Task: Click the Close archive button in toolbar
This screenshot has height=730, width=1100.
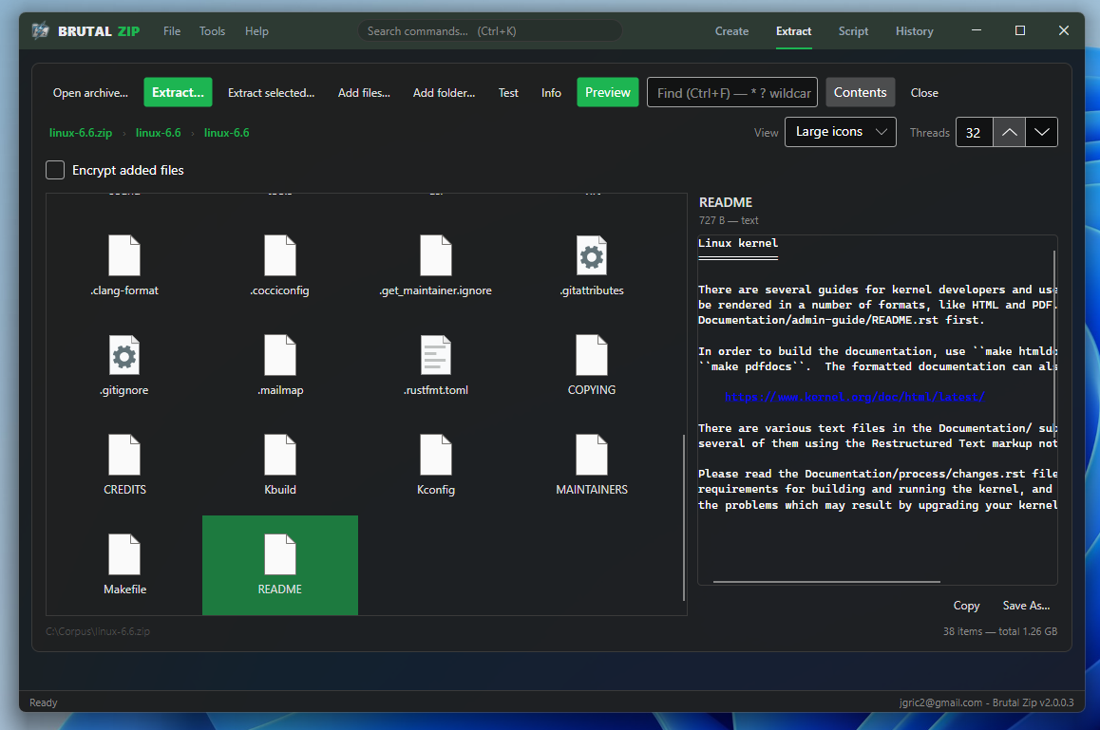Action: [924, 93]
